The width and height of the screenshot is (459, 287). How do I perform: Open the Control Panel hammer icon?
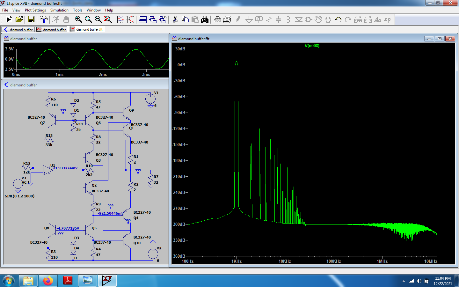click(x=44, y=20)
